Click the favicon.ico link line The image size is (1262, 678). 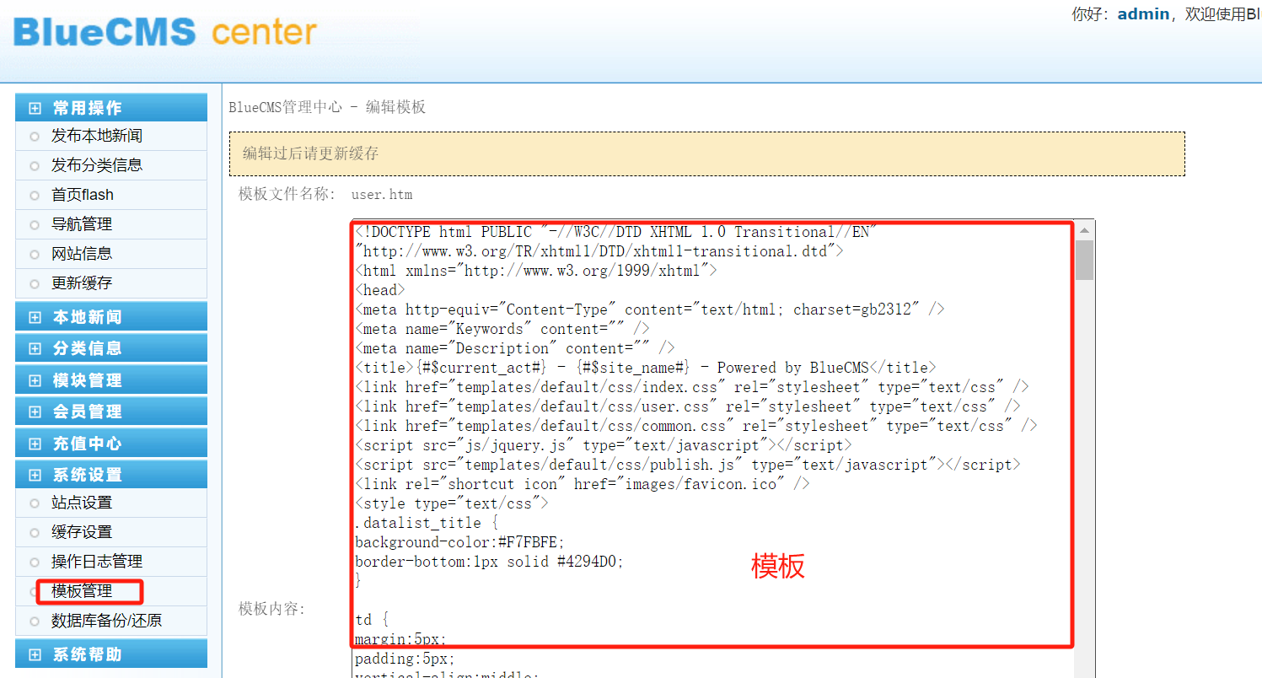click(583, 484)
